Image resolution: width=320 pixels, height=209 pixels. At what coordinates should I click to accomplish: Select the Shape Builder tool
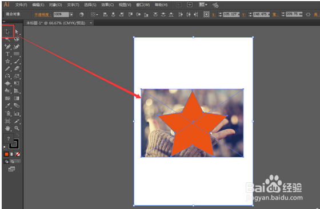click(x=7, y=91)
